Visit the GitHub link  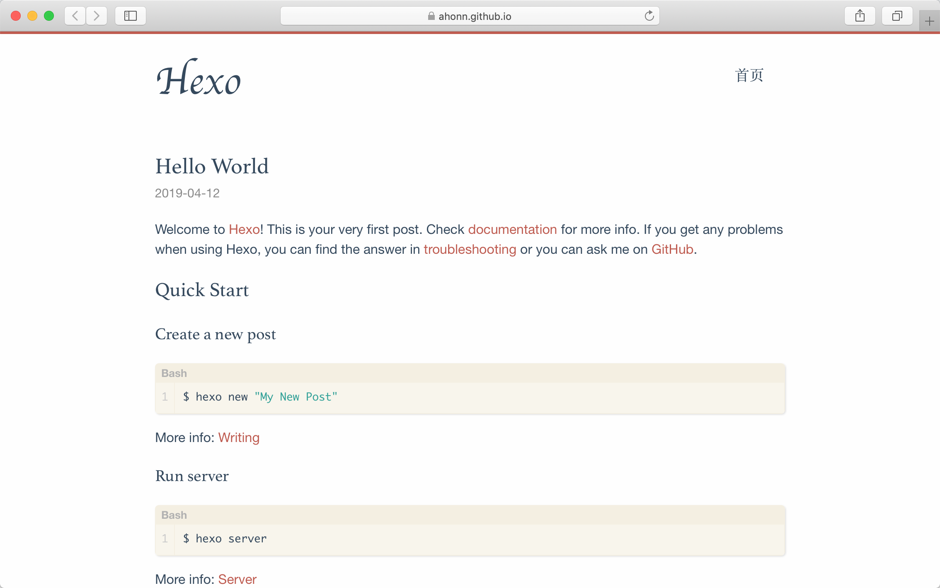(x=672, y=249)
